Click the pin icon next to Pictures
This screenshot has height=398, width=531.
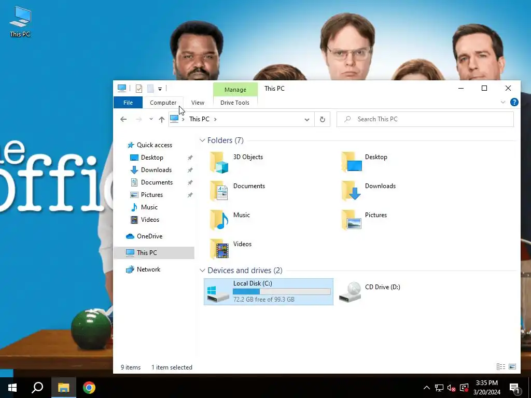click(x=190, y=195)
